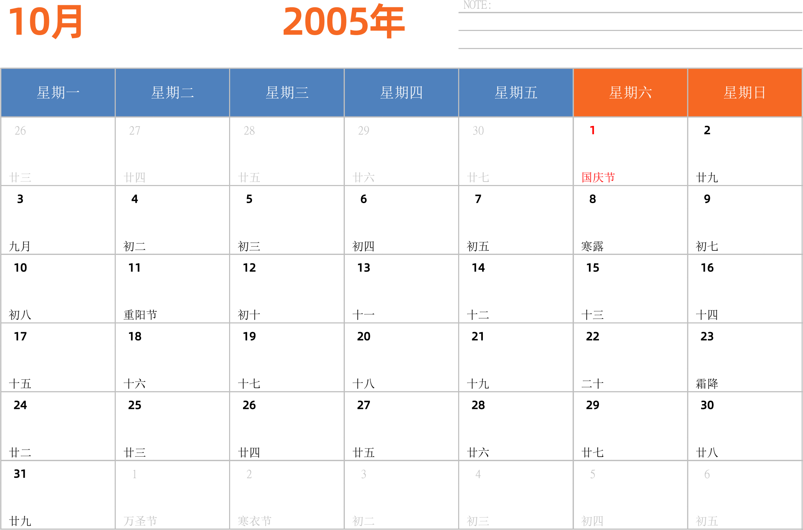Click the date 7

pos(478,199)
